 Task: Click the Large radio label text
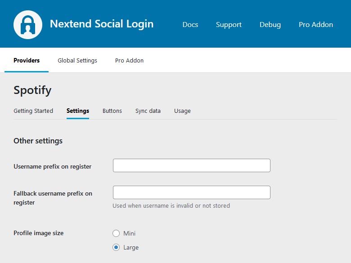(x=131, y=248)
